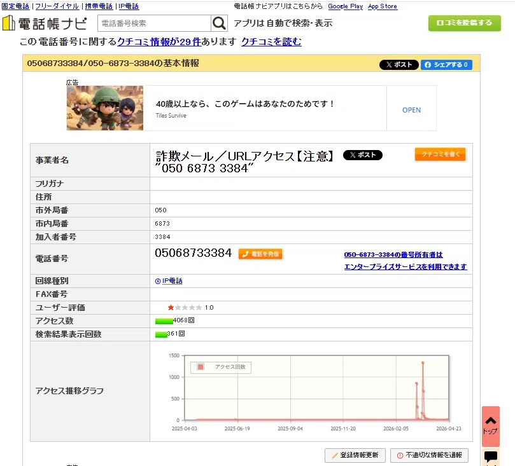Click the 2025-04-03 date label on graph

pos(184,428)
